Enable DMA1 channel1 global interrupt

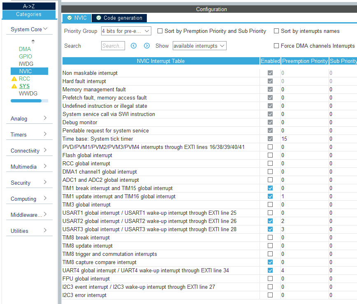coord(270,172)
